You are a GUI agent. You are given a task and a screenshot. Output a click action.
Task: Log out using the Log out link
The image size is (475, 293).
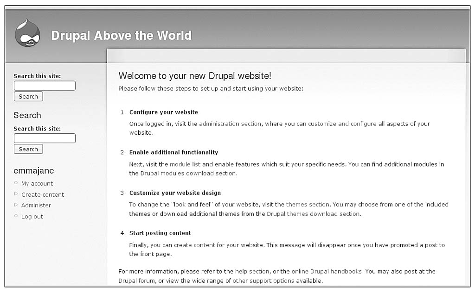pos(32,217)
